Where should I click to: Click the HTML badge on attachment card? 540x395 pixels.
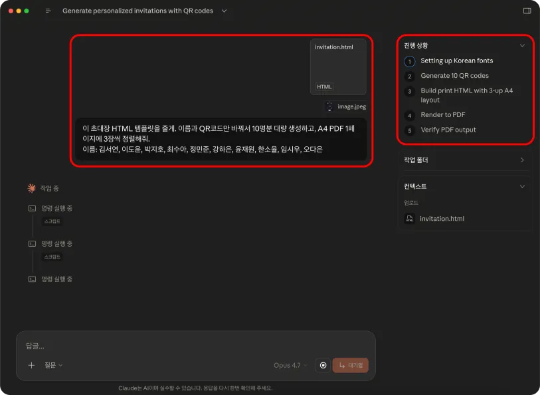(324, 87)
